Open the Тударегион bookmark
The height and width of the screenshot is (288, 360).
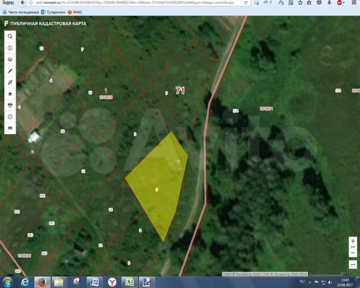(x=53, y=12)
